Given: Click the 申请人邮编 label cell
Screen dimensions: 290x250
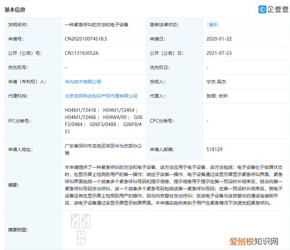Looking at the screenshot, I should pos(174,149).
